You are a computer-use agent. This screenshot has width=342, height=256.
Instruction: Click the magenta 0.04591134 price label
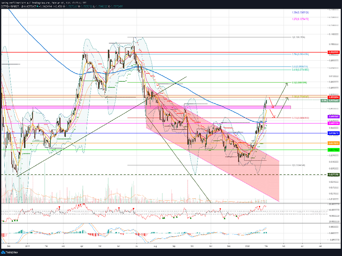(333, 123)
